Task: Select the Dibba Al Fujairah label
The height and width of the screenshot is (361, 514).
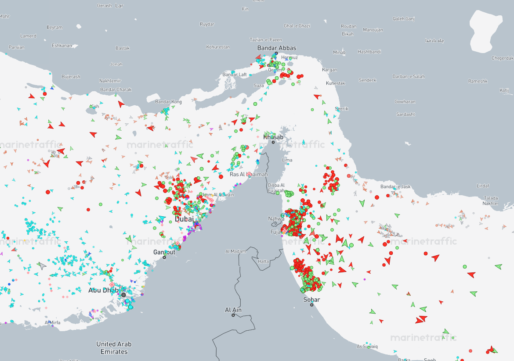Action: pos(276,188)
